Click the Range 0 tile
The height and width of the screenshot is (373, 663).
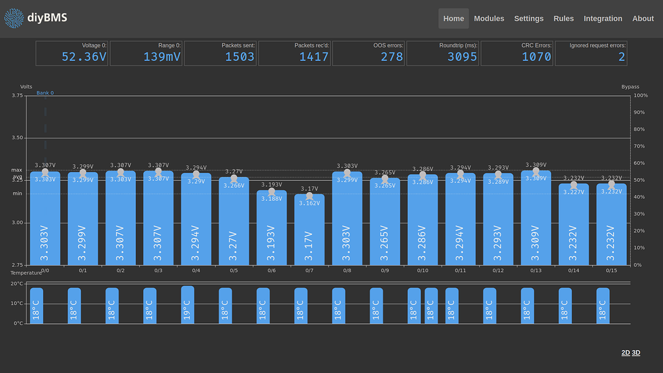point(146,53)
